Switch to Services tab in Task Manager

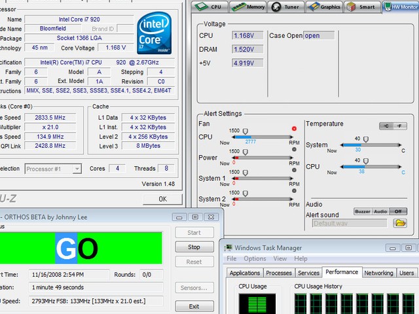[x=308, y=273]
